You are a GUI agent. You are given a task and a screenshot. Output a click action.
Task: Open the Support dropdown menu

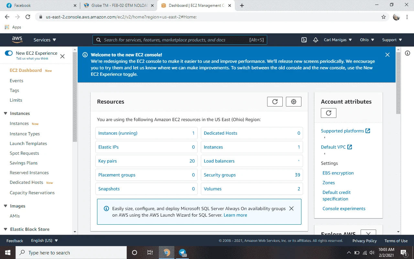tap(392, 40)
